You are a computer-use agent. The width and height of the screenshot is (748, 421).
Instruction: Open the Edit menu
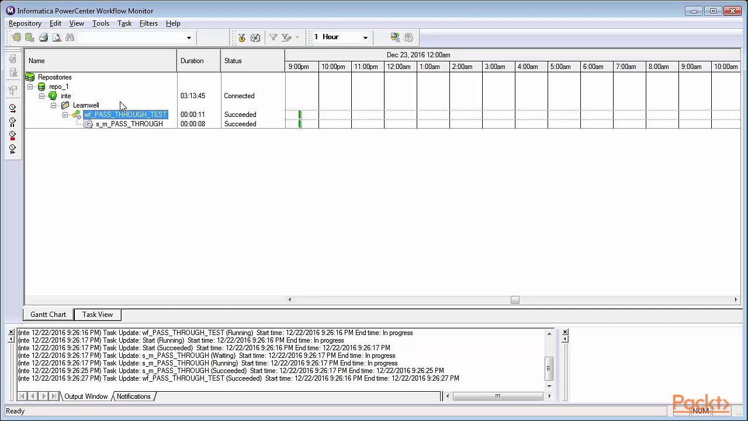56,23
